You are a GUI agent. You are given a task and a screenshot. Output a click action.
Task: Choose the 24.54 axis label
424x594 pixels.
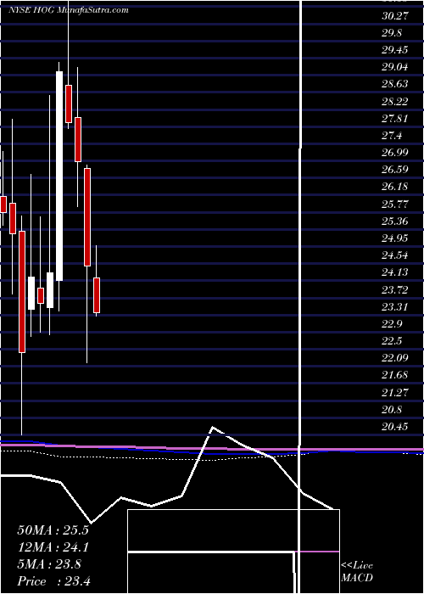[x=395, y=255]
